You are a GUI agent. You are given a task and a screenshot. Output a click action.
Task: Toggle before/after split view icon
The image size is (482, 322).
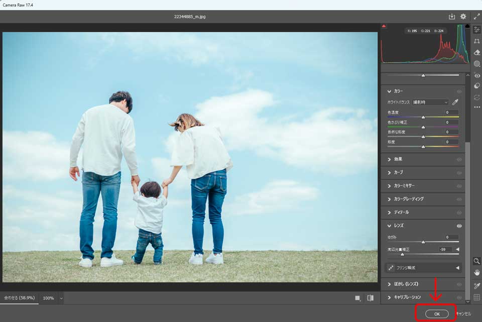(371, 298)
